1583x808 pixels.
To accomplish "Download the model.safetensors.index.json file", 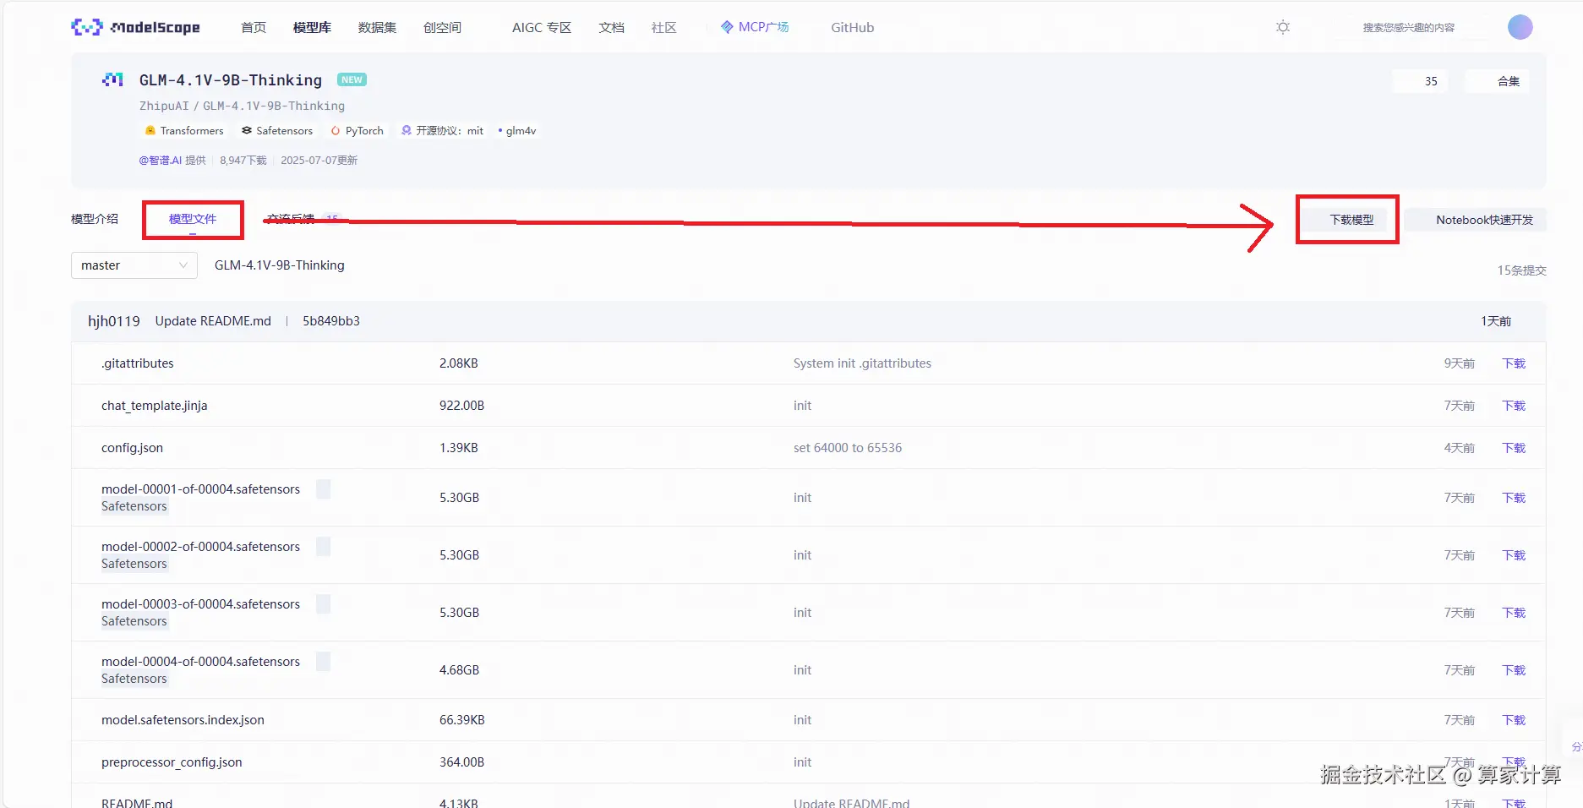I will click(1514, 720).
